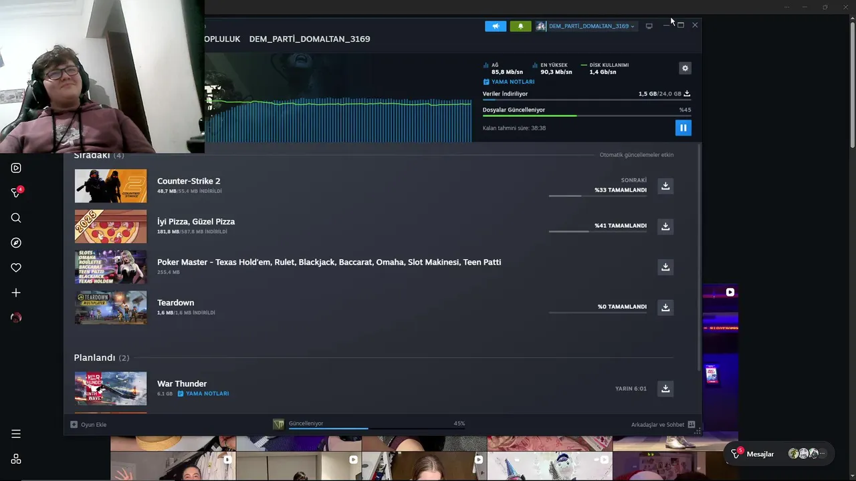Click the grid apps icon at sidebar bottom
856x481 pixels.
(16, 459)
